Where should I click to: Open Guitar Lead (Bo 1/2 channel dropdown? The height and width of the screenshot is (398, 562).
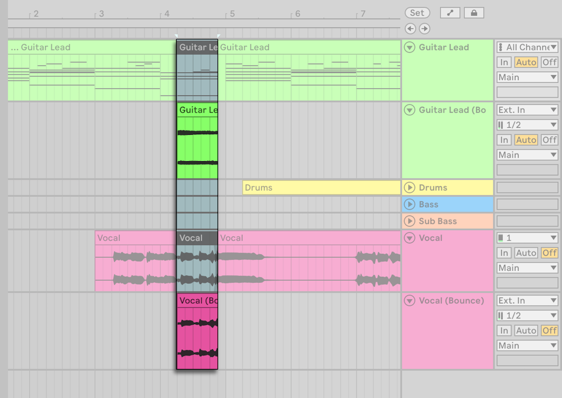[527, 125]
